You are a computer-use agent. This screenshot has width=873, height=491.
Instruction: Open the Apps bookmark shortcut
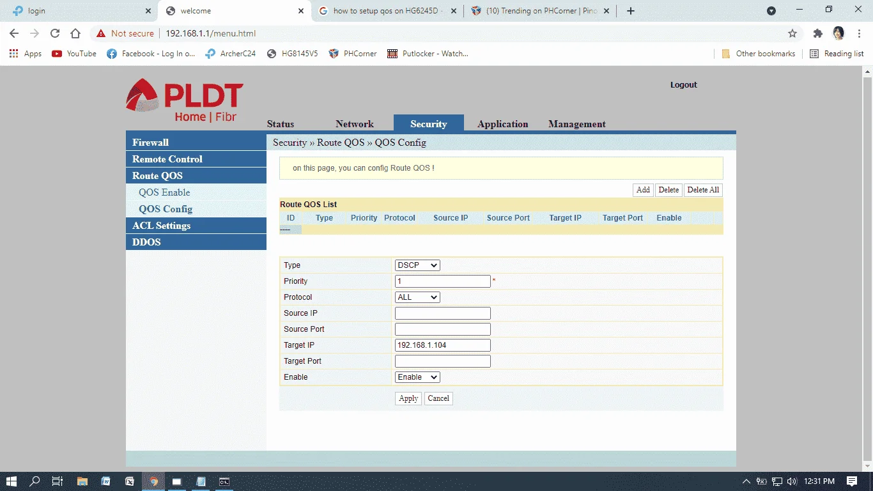pos(26,54)
